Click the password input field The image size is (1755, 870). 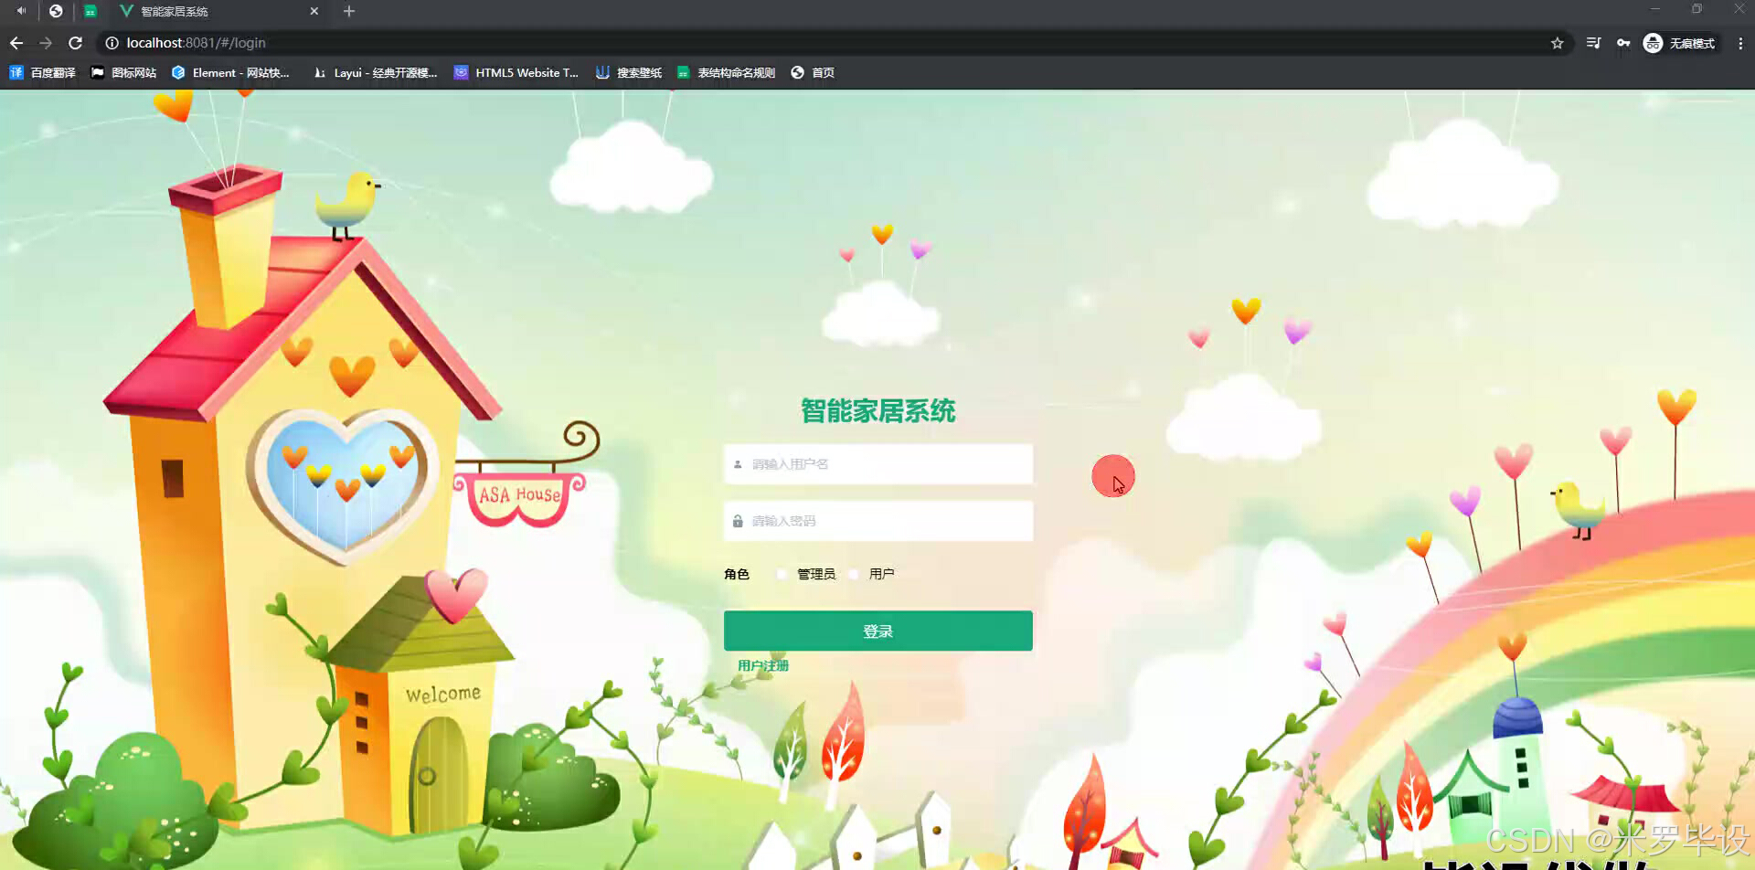(878, 521)
